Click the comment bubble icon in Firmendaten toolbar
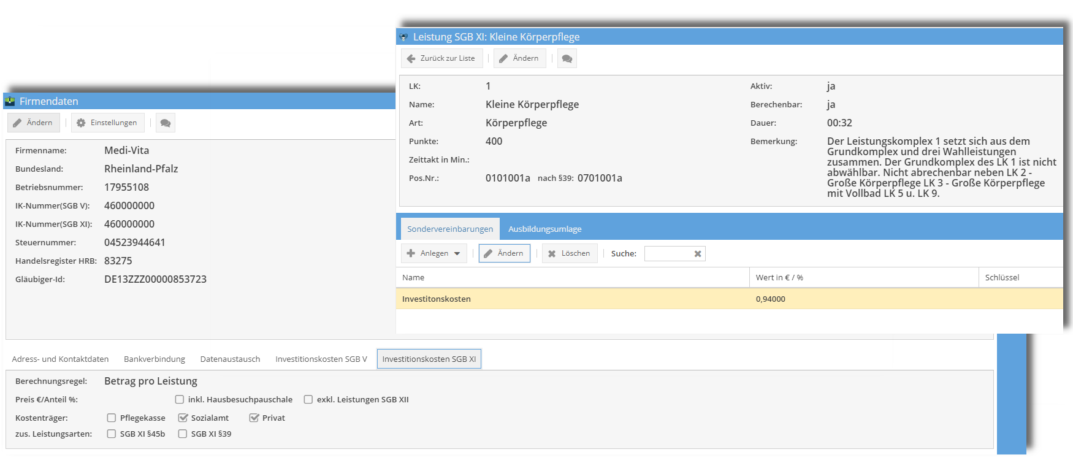 (x=166, y=123)
